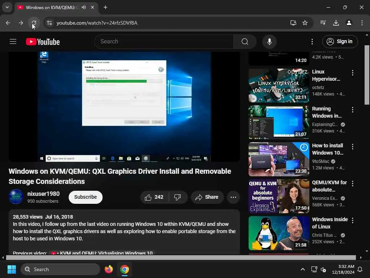This screenshot has width=370, height=278.
Task: Expand the video description text
Action: coord(124,231)
